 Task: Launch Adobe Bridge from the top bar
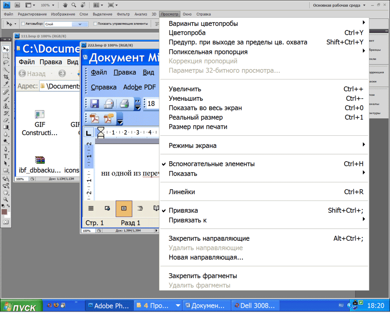(x=16, y=5)
